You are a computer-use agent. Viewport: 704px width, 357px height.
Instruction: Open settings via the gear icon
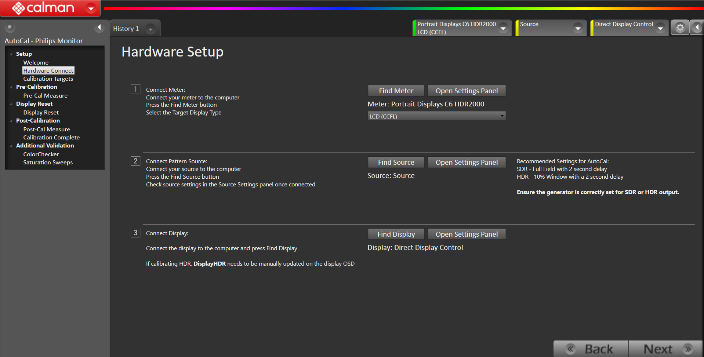click(680, 28)
